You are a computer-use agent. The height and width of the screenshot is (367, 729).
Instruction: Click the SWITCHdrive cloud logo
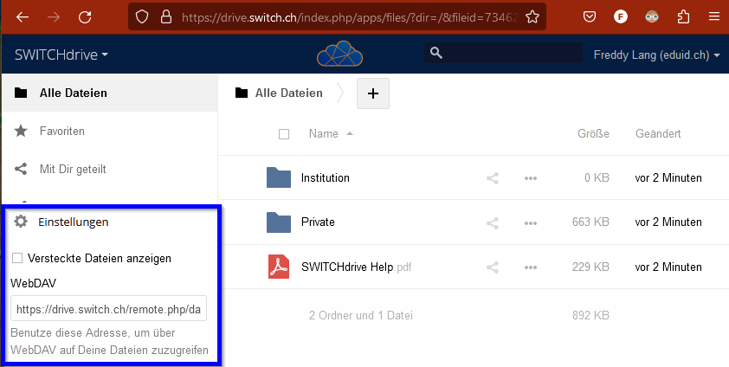[340, 54]
